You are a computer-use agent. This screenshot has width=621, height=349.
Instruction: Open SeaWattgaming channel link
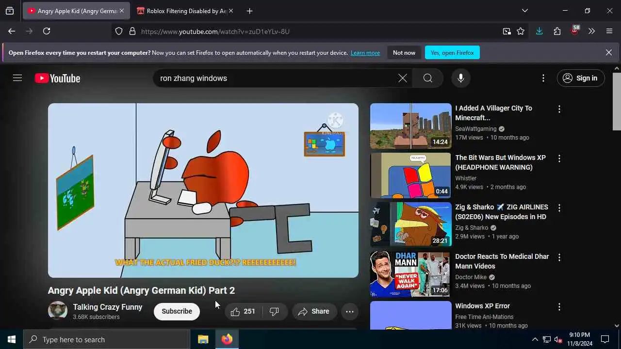[475, 129]
